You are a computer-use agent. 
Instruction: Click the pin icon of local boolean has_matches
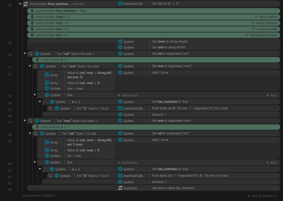pos(32,11)
